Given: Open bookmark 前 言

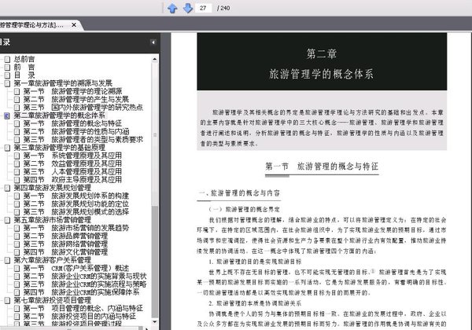Looking at the screenshot, I should click(24, 67).
